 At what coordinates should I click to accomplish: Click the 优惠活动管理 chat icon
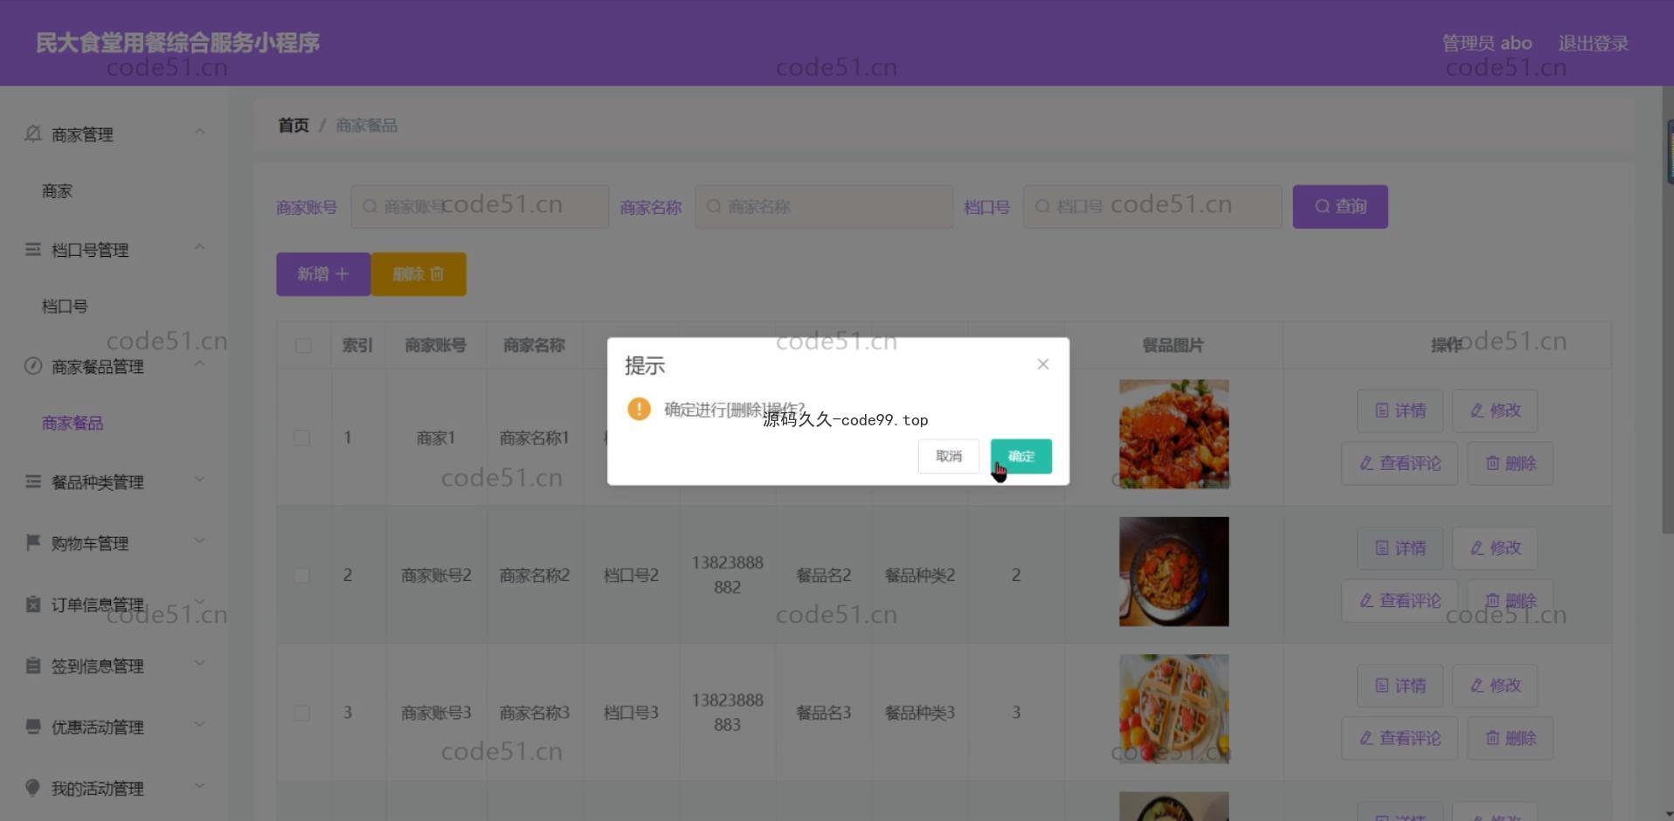[x=33, y=726]
